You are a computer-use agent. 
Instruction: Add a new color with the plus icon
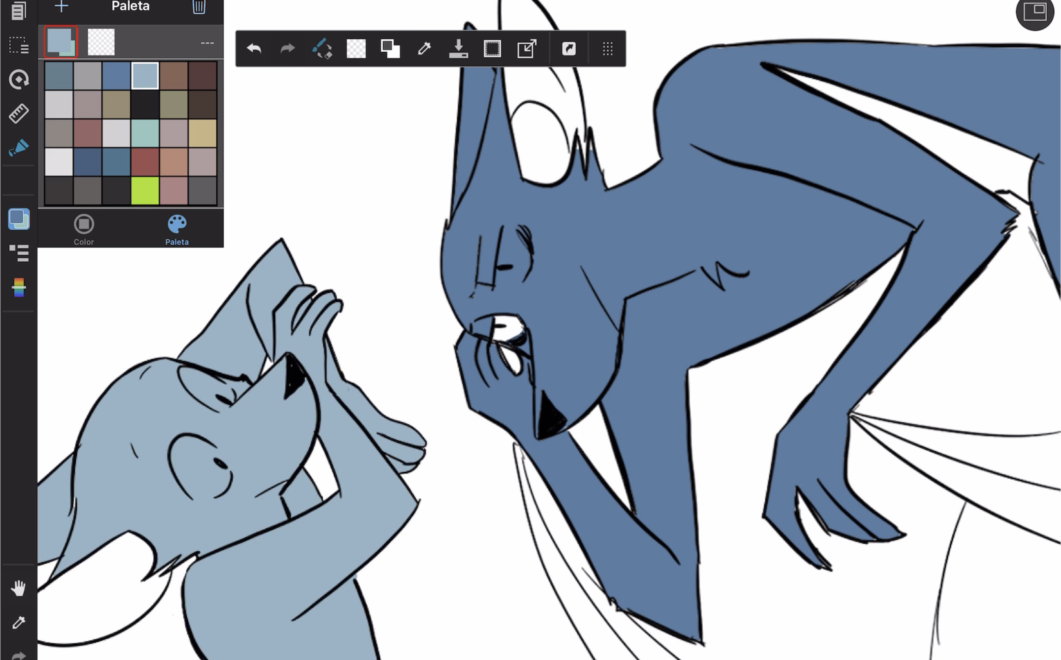coord(62,7)
